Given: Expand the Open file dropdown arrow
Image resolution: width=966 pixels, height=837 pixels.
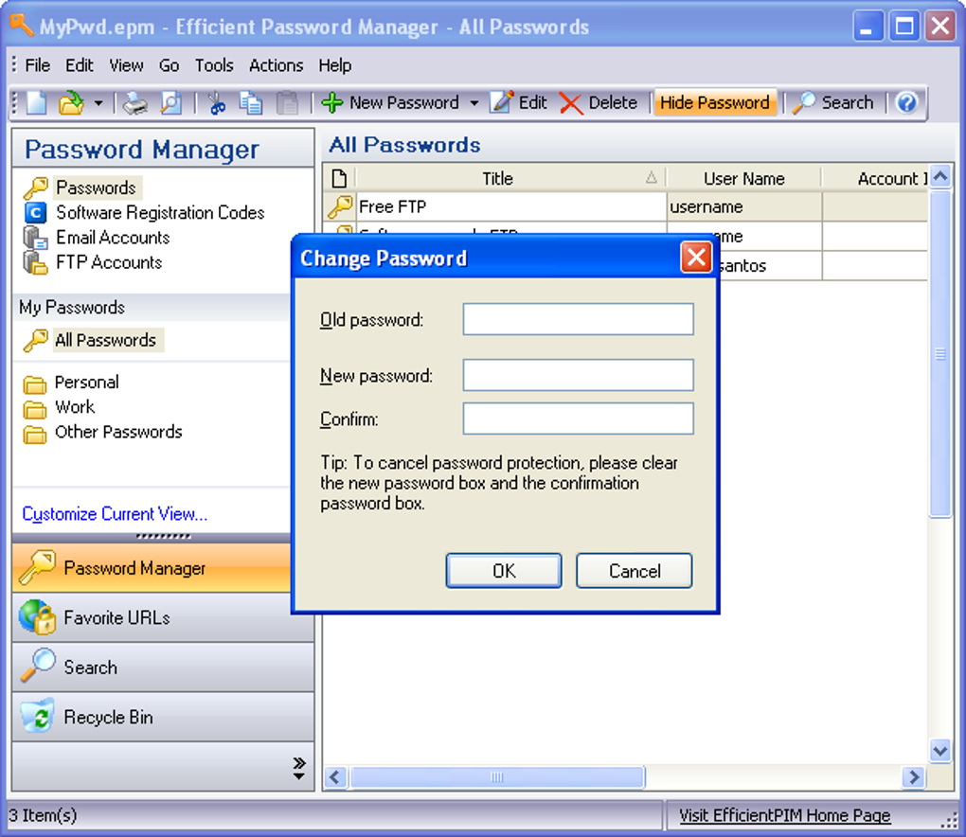Looking at the screenshot, I should click(98, 103).
